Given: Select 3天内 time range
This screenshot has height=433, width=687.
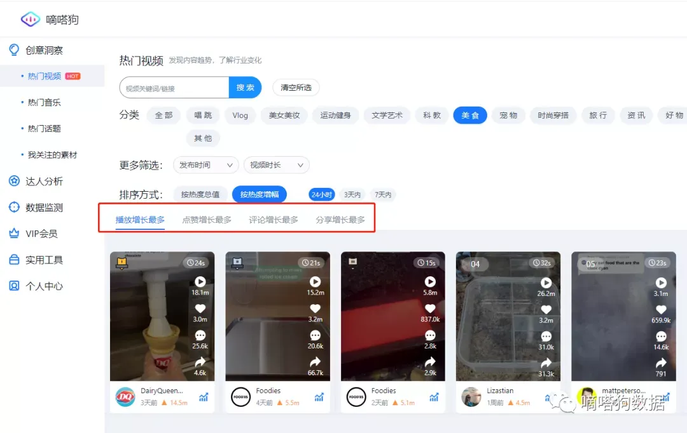Looking at the screenshot, I should pyautogui.click(x=352, y=195).
